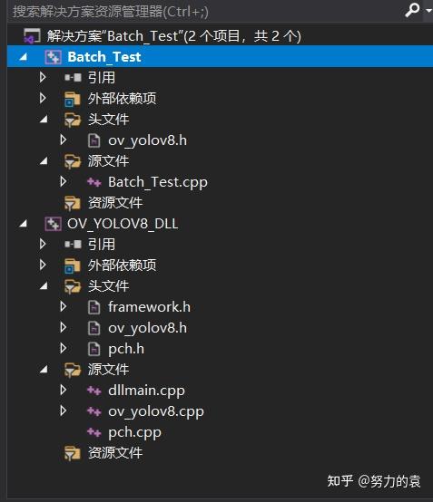433x502 pixels.
Task: Click the solution explorer search field
Action: [x=205, y=12]
